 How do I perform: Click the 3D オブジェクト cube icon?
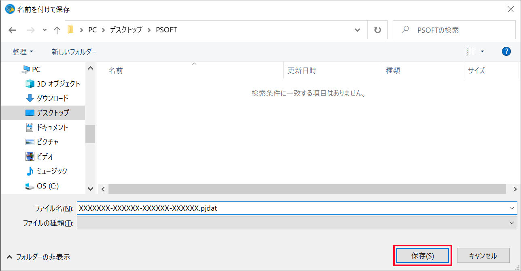[30, 84]
